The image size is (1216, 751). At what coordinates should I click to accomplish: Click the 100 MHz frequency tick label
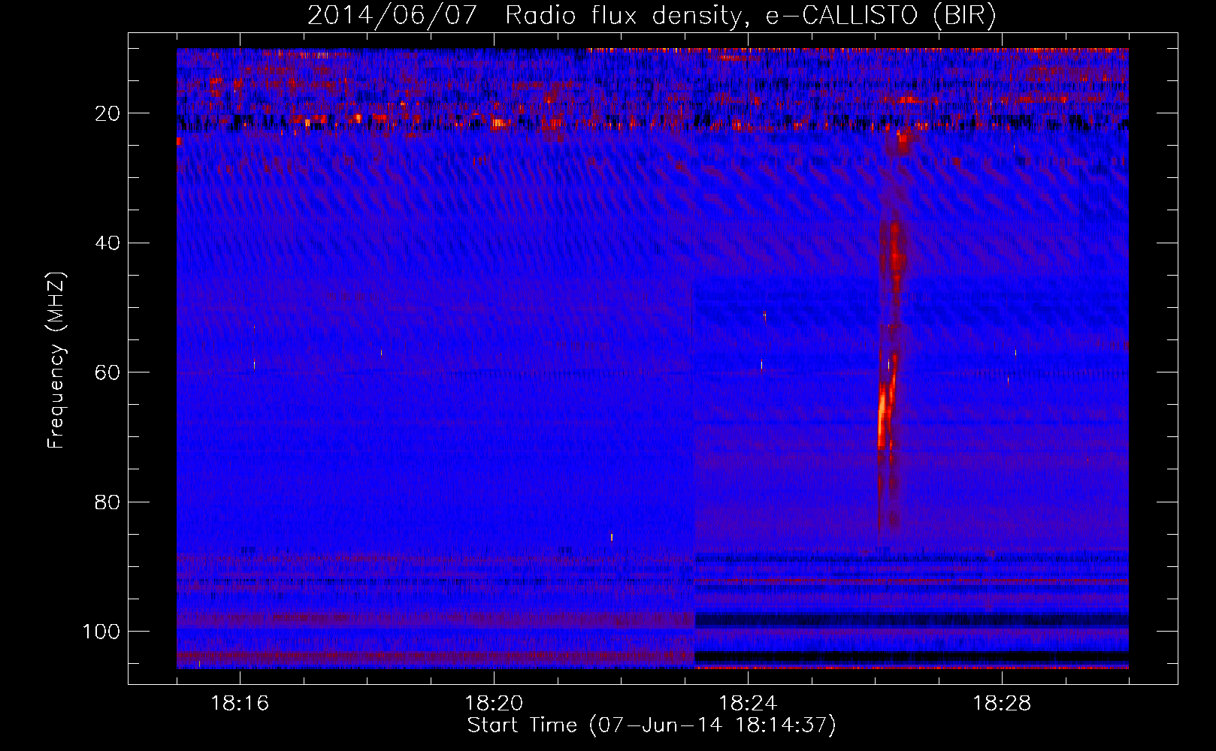pos(101,632)
